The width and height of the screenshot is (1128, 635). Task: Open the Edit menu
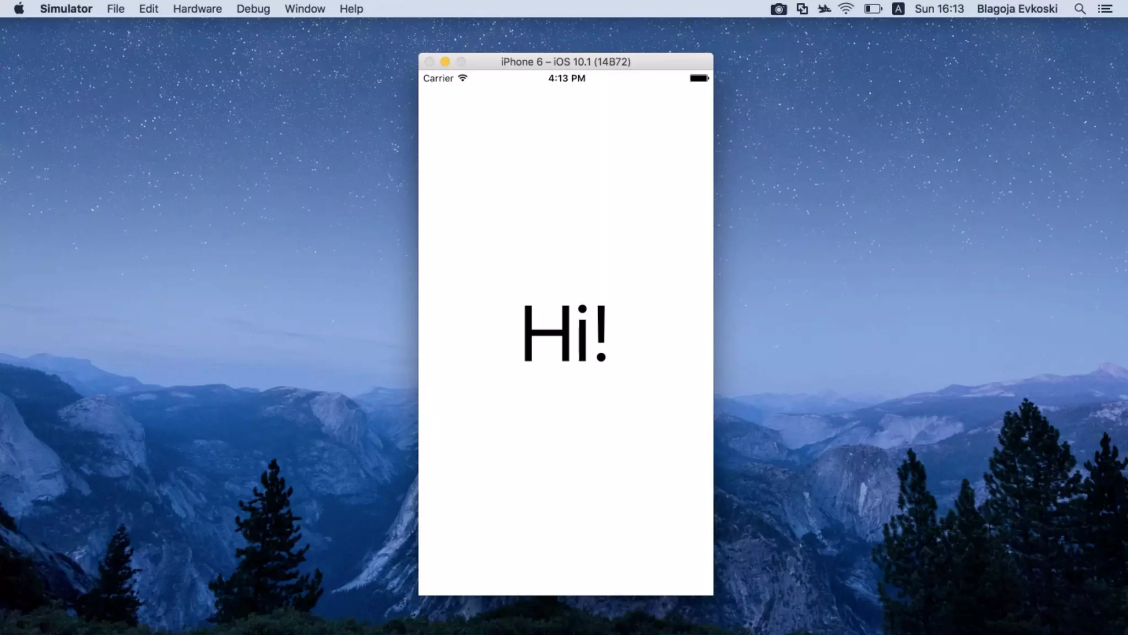(148, 9)
